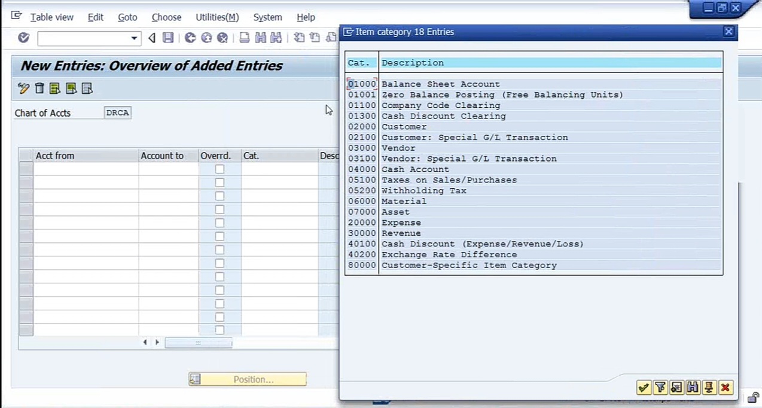Screen dimensions: 762x408
Task: Click inside the command input field
Action: (x=84, y=38)
